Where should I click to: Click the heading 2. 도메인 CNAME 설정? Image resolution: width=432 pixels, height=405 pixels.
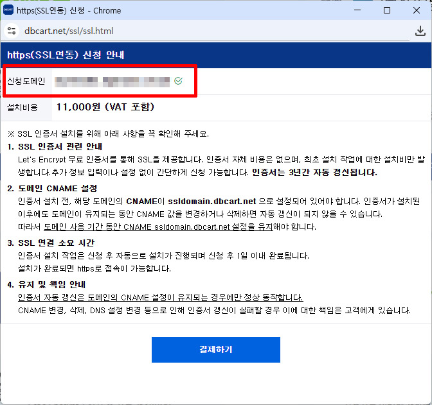tap(52, 188)
